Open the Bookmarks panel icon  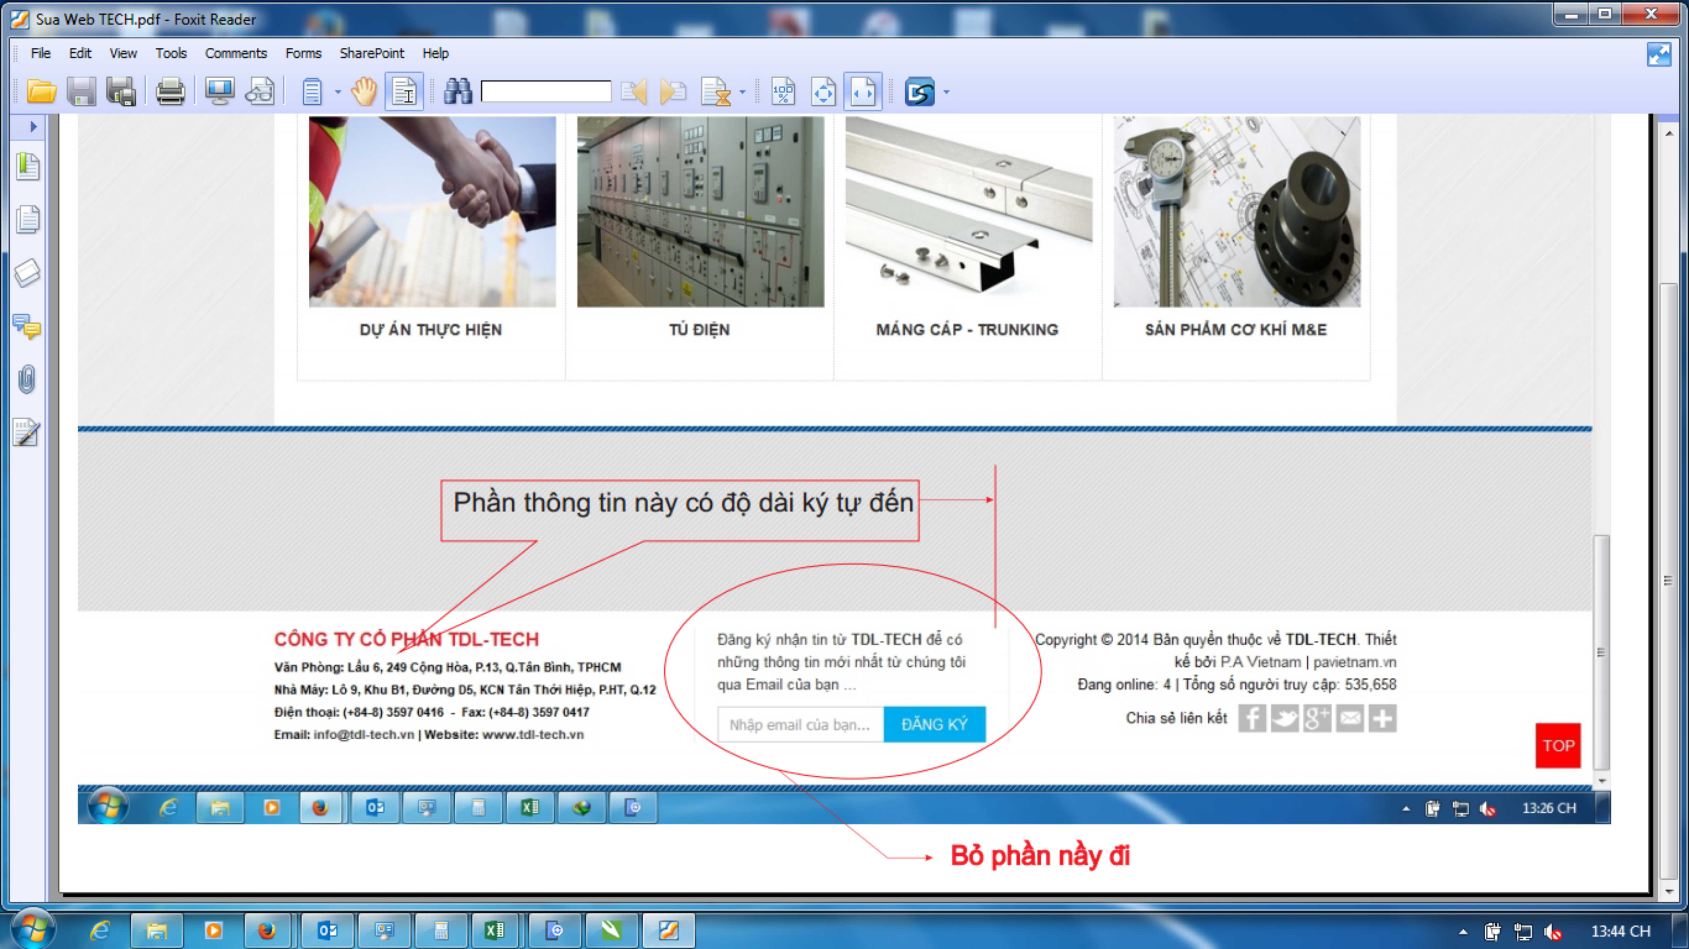28,166
